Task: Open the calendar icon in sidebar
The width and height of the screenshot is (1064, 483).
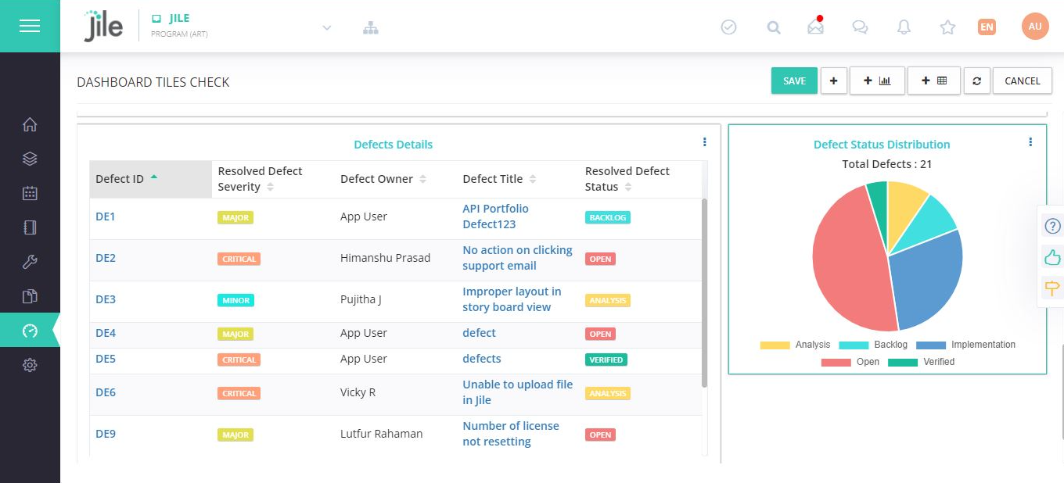Action: (x=30, y=193)
